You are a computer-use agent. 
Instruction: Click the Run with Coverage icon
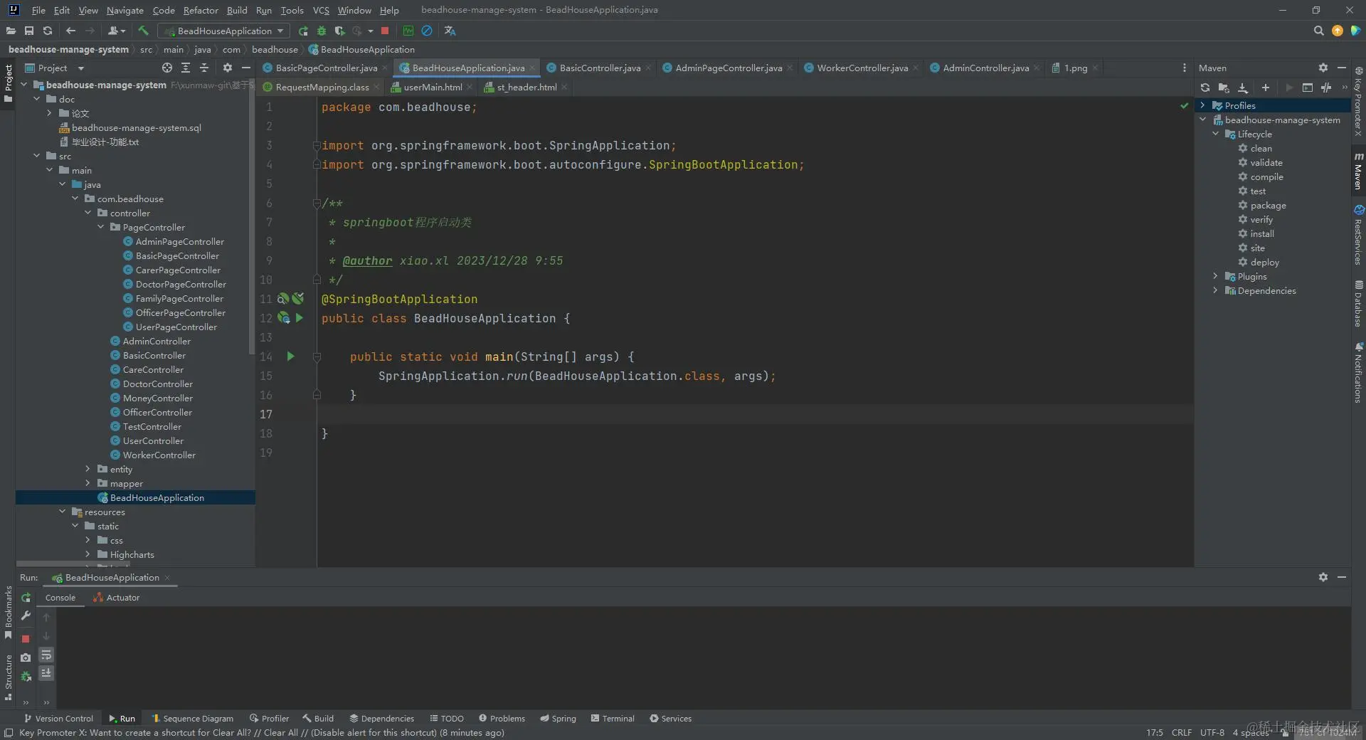click(339, 31)
